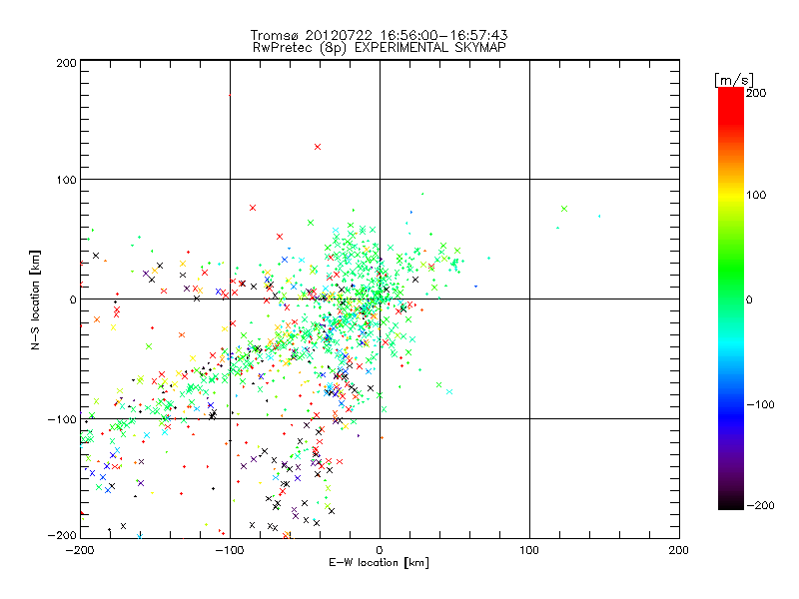Click the '[m/s]' colorbar unit label

point(734,80)
